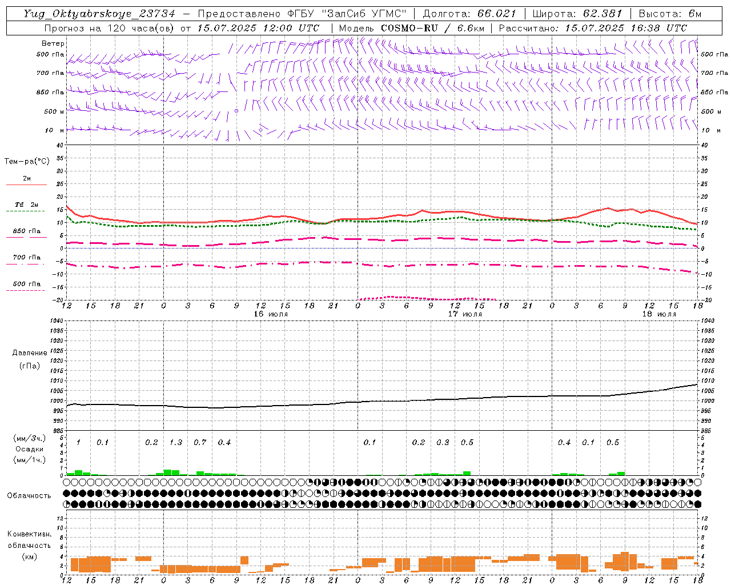Image resolution: width=731 pixels, height=585 pixels.
Task: Click the forecast start time 15.07.2025 12:00 UTC
Action: pyautogui.click(x=258, y=28)
